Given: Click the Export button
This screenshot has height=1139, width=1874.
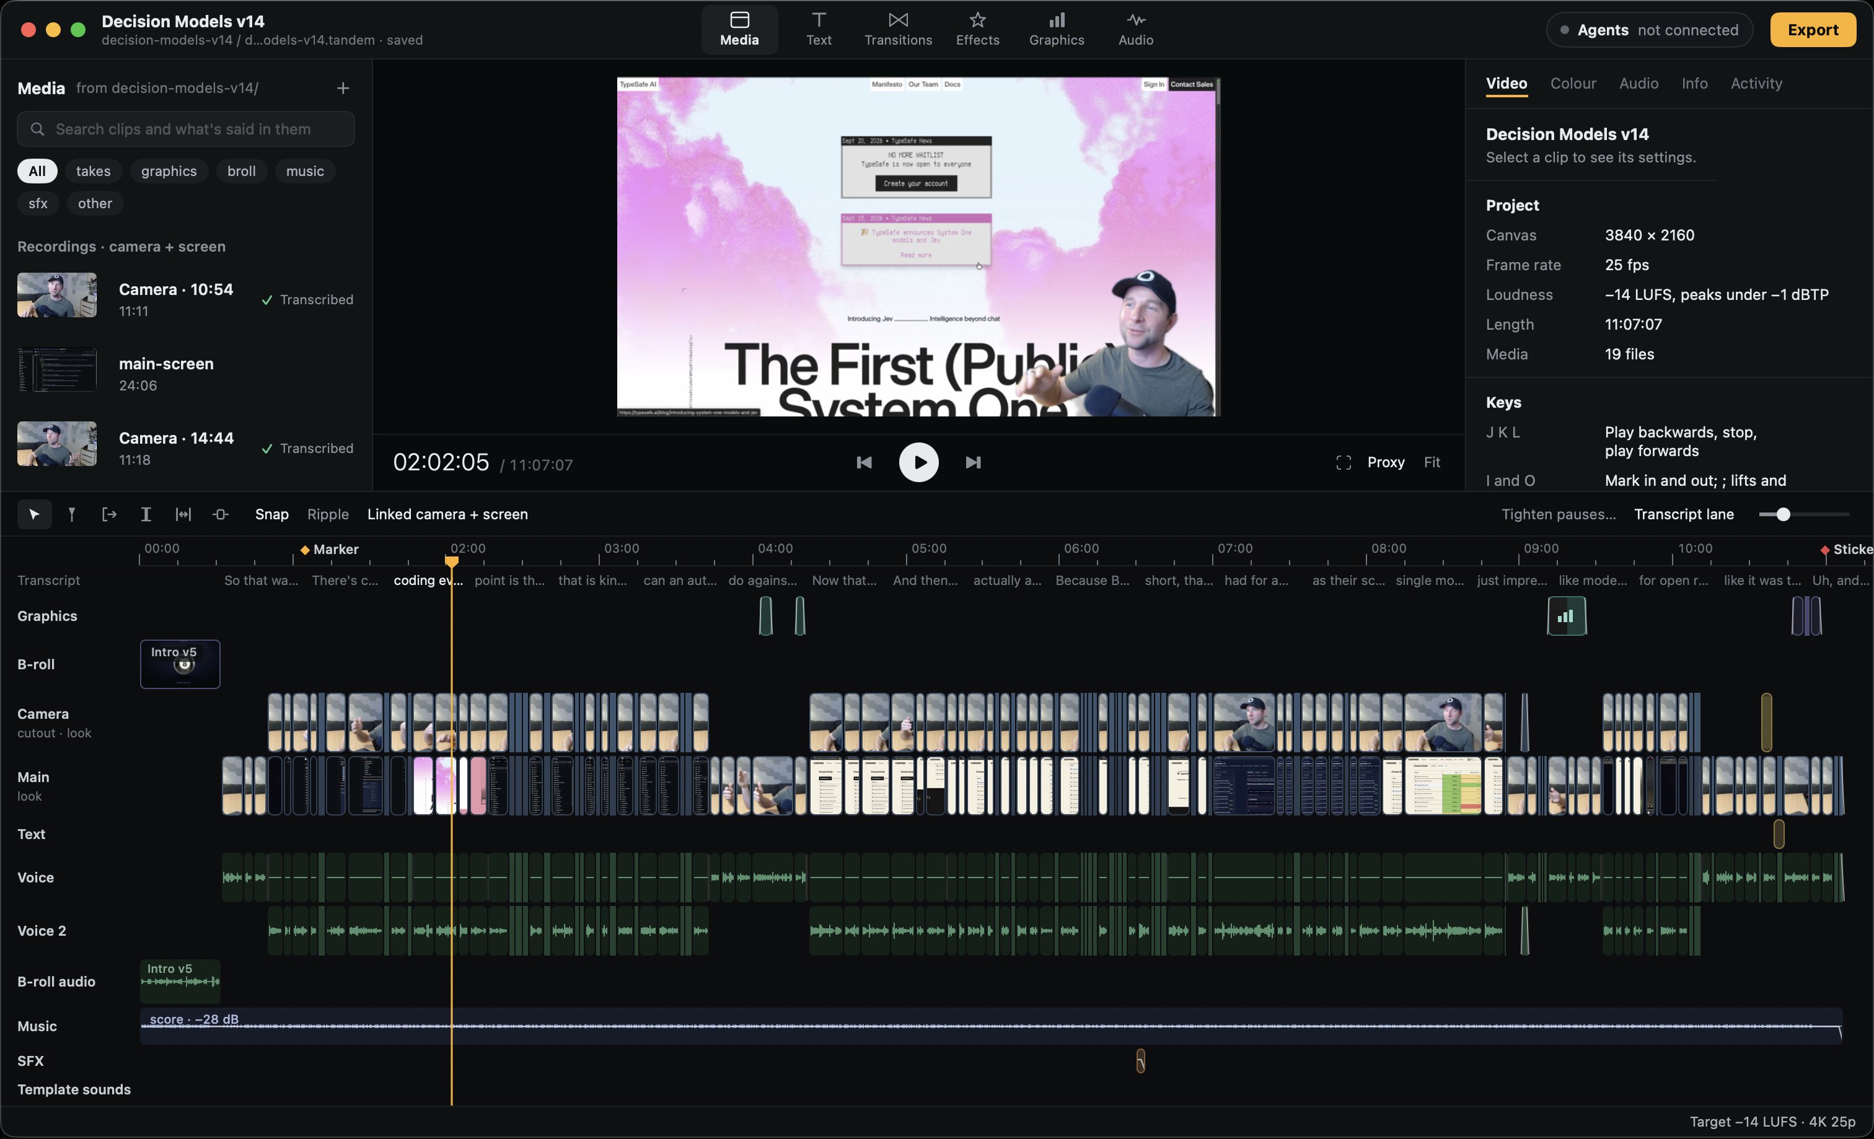Looking at the screenshot, I should [1813, 30].
